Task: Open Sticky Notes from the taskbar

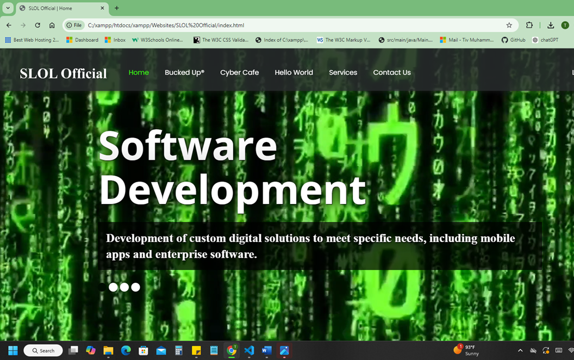Action: 196,350
